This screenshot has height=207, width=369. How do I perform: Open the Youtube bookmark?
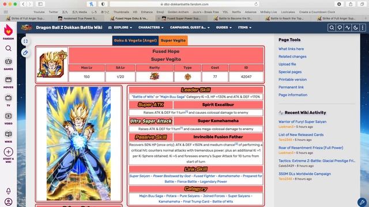(39, 12)
